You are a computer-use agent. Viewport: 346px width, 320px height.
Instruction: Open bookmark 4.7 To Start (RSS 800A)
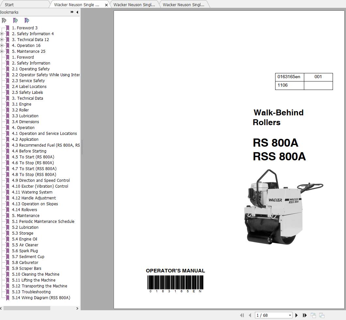pyautogui.click(x=34, y=169)
